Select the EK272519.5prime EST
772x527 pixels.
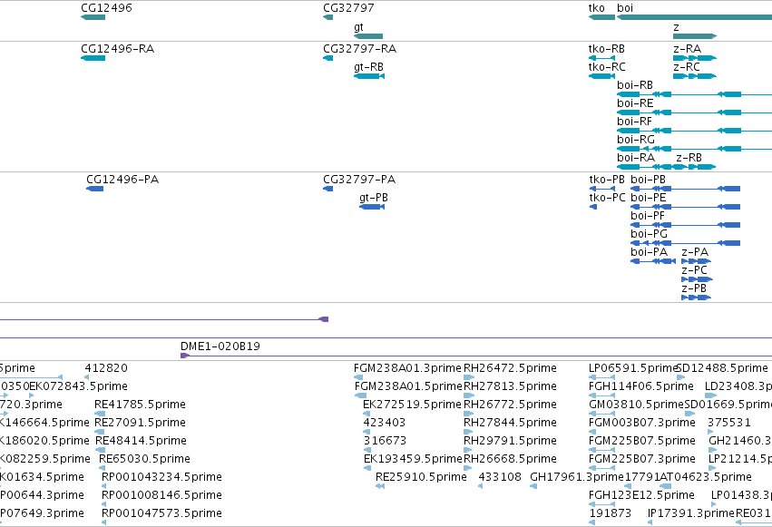(366, 414)
